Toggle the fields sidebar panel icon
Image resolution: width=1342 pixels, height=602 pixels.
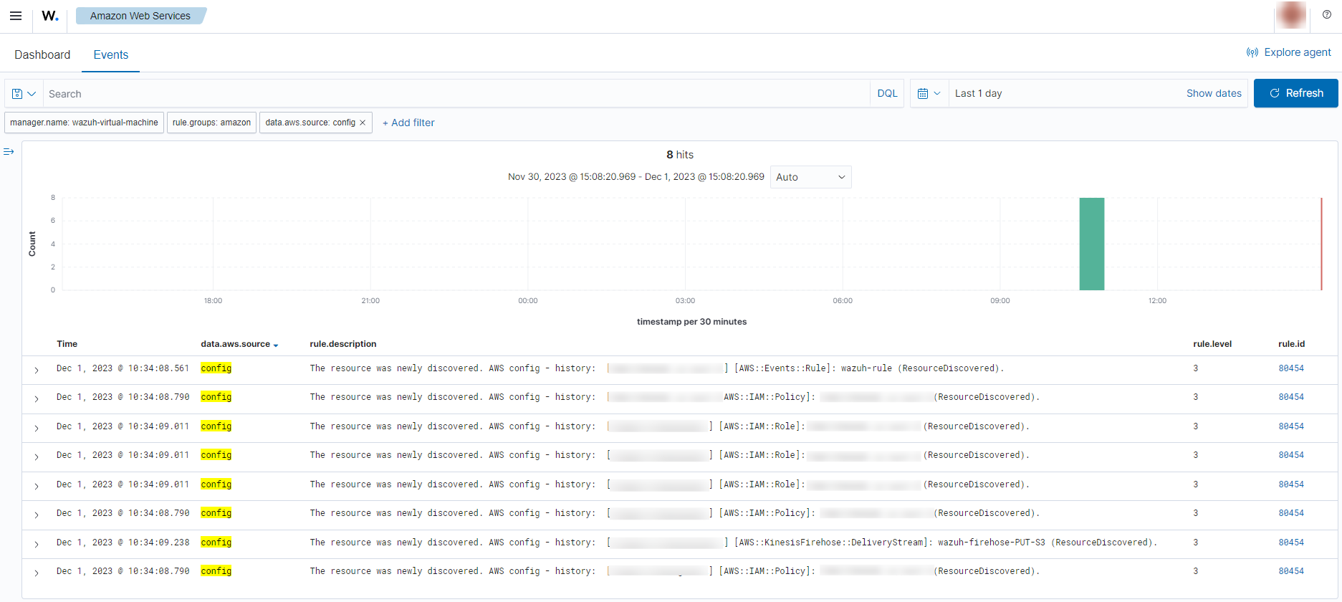pos(9,152)
